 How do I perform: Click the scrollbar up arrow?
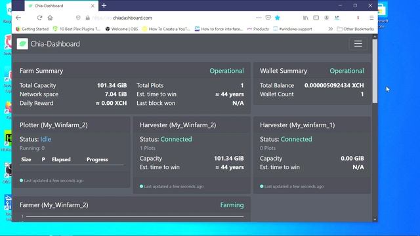coord(375,37)
